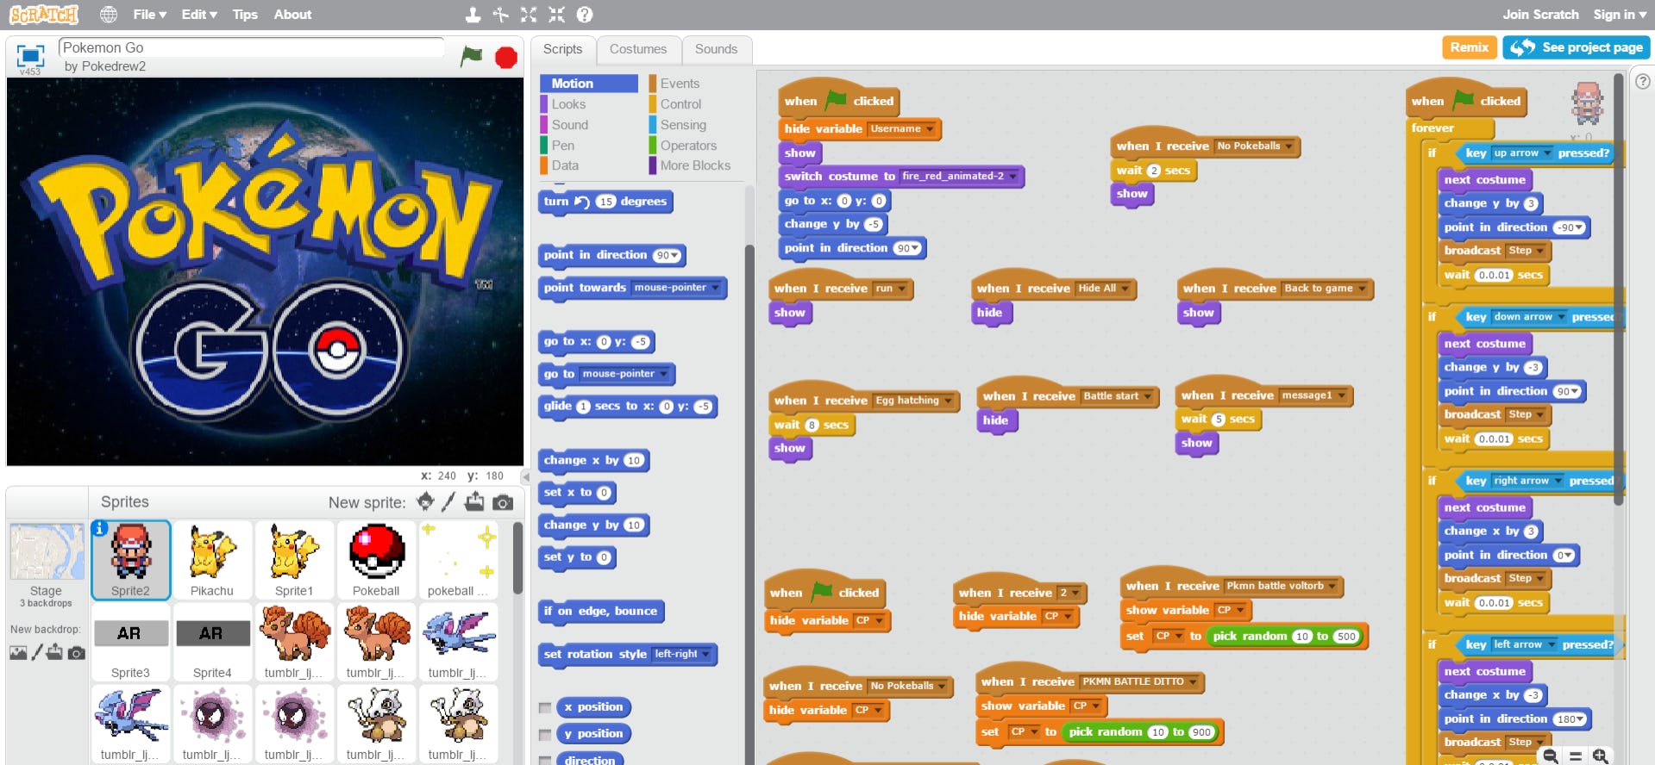Click the block help question mark icon
This screenshot has width=1655, height=765.
point(584,15)
